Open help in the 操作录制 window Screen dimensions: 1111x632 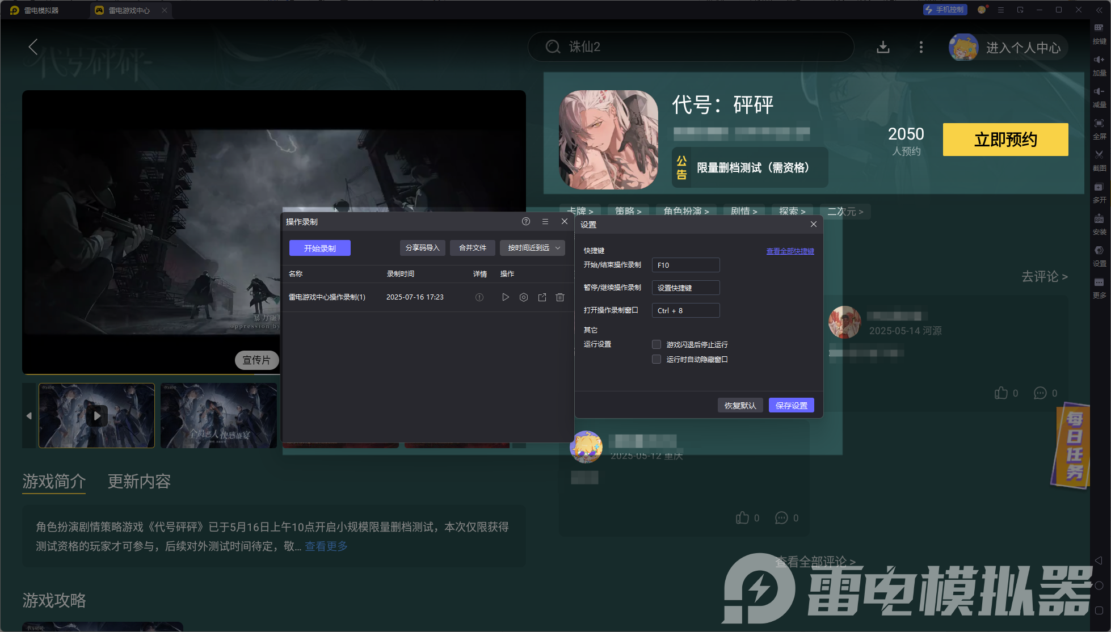pos(526,222)
